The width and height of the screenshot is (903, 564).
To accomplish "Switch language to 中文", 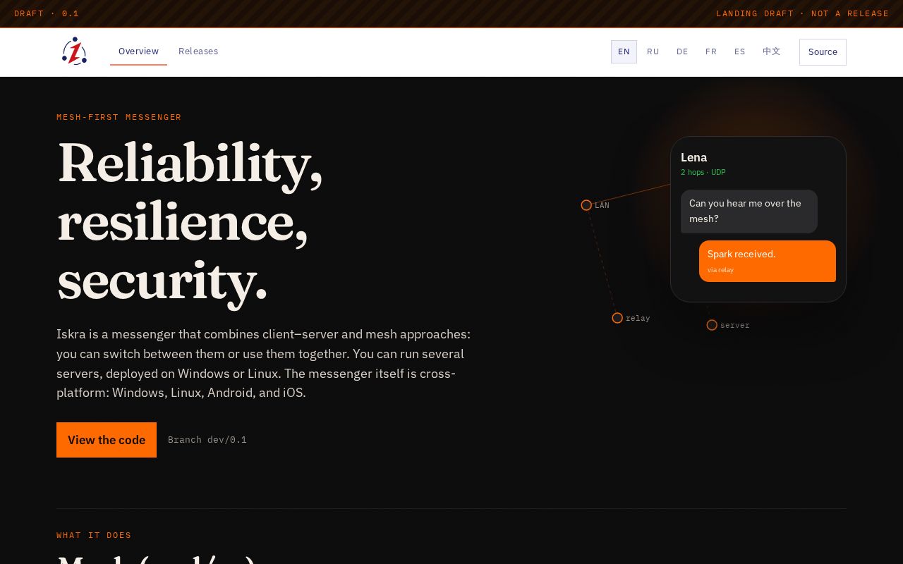I will [x=772, y=51].
